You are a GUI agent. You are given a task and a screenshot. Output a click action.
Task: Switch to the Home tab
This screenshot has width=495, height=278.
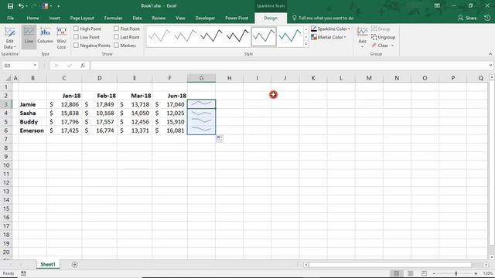[32, 18]
